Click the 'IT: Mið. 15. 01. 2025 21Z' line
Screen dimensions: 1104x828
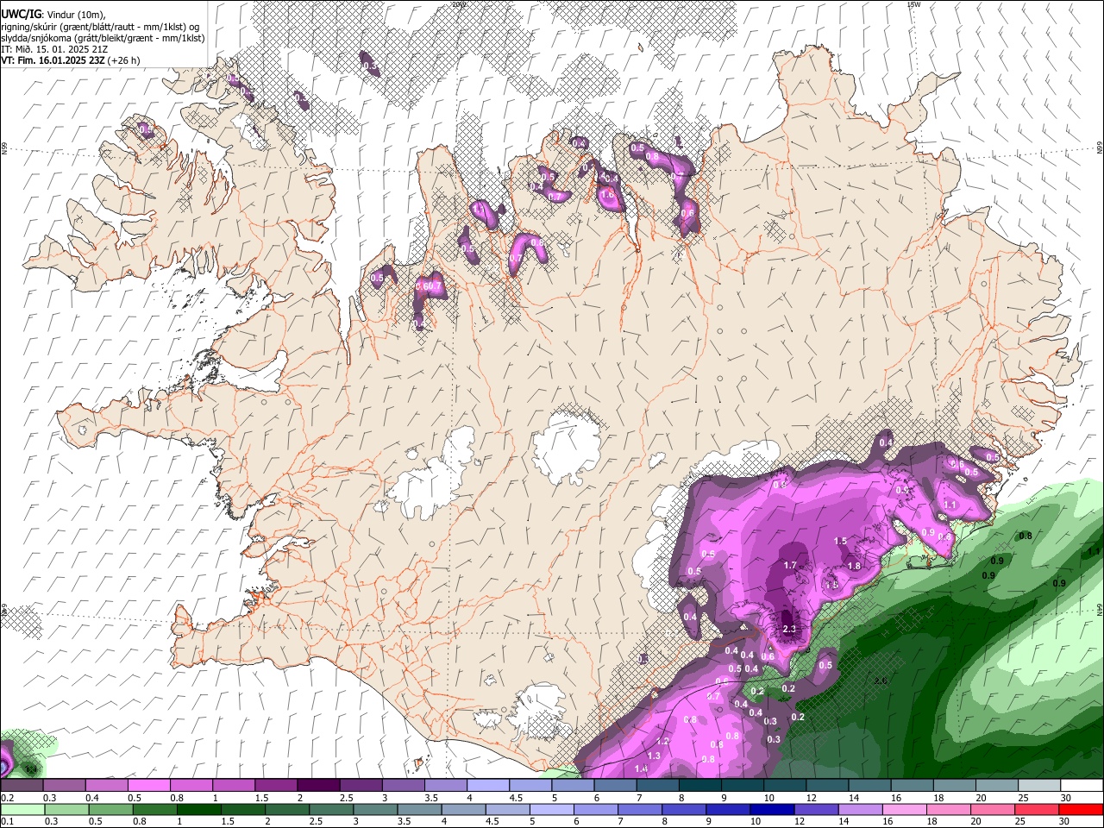(x=54, y=49)
